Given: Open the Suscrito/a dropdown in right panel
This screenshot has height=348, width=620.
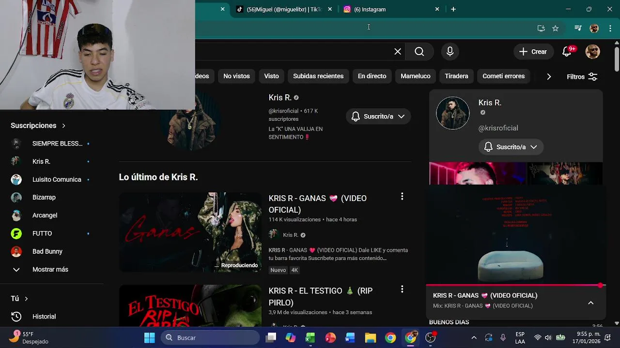Looking at the screenshot, I should coord(511,147).
